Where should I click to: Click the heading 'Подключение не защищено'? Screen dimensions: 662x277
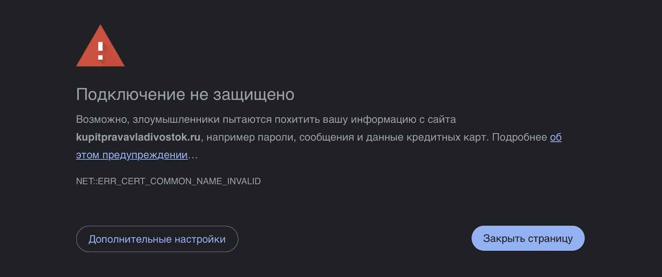(x=185, y=94)
